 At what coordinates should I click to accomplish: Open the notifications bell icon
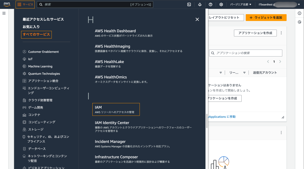[x=200, y=4]
